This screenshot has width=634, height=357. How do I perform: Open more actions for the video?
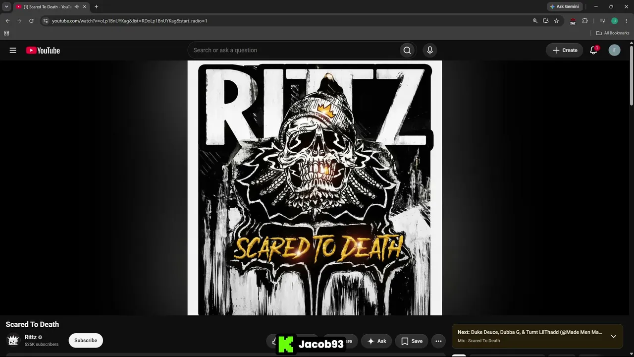[438, 341]
